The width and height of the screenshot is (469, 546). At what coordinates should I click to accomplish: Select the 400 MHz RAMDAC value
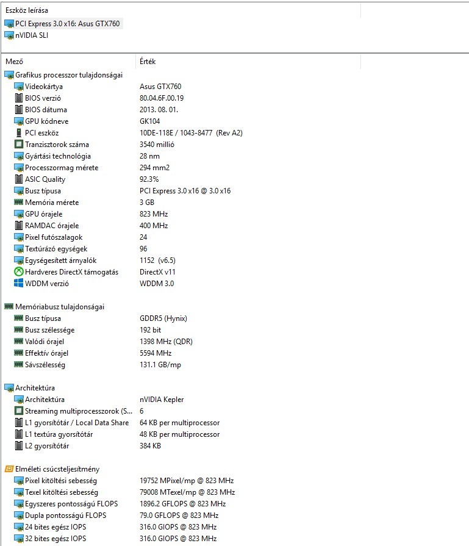pos(154,225)
